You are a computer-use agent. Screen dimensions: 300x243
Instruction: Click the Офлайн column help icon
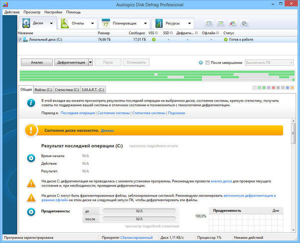[217, 33]
